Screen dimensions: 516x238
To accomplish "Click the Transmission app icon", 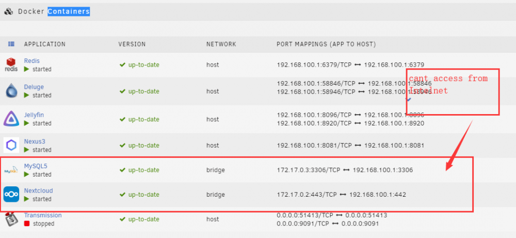I will (11, 219).
